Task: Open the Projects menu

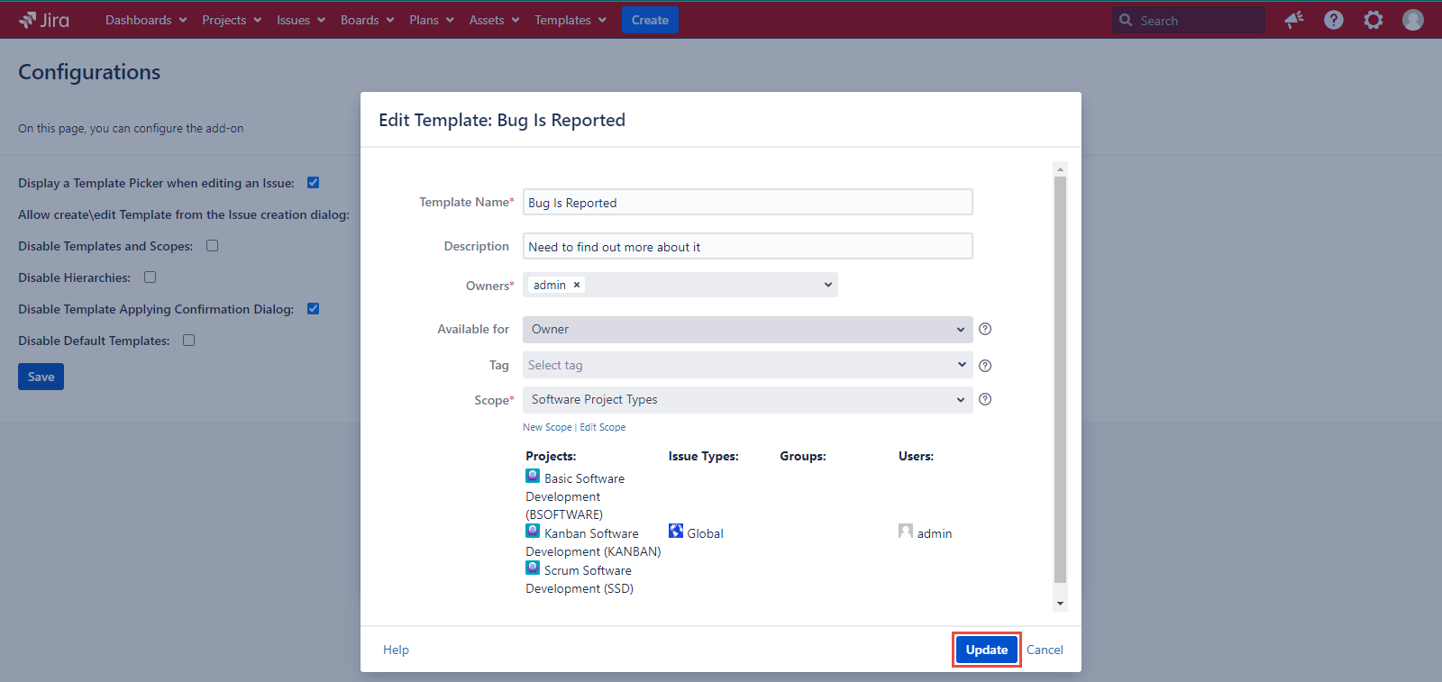Action: click(x=231, y=20)
